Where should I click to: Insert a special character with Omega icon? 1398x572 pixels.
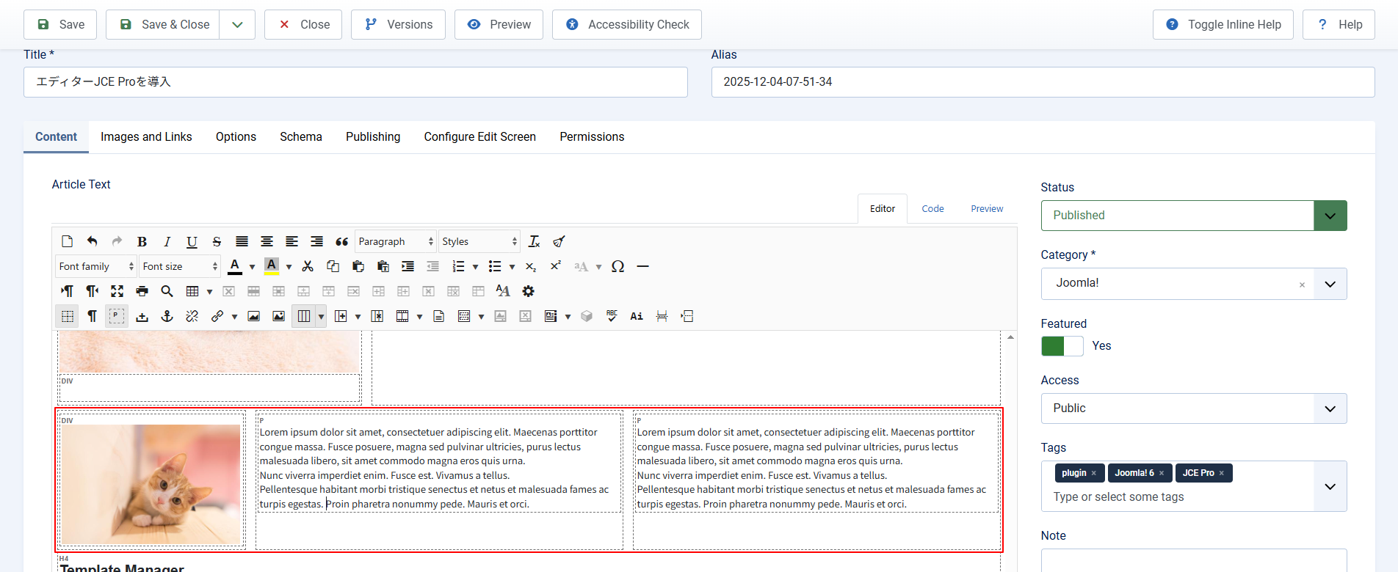point(617,266)
